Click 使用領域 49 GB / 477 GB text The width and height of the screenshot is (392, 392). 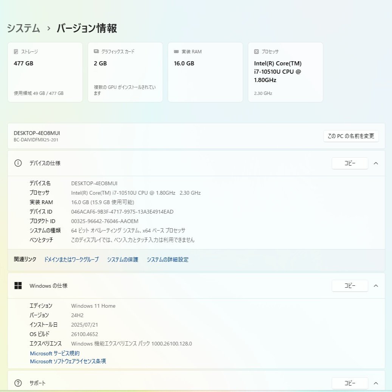click(39, 93)
